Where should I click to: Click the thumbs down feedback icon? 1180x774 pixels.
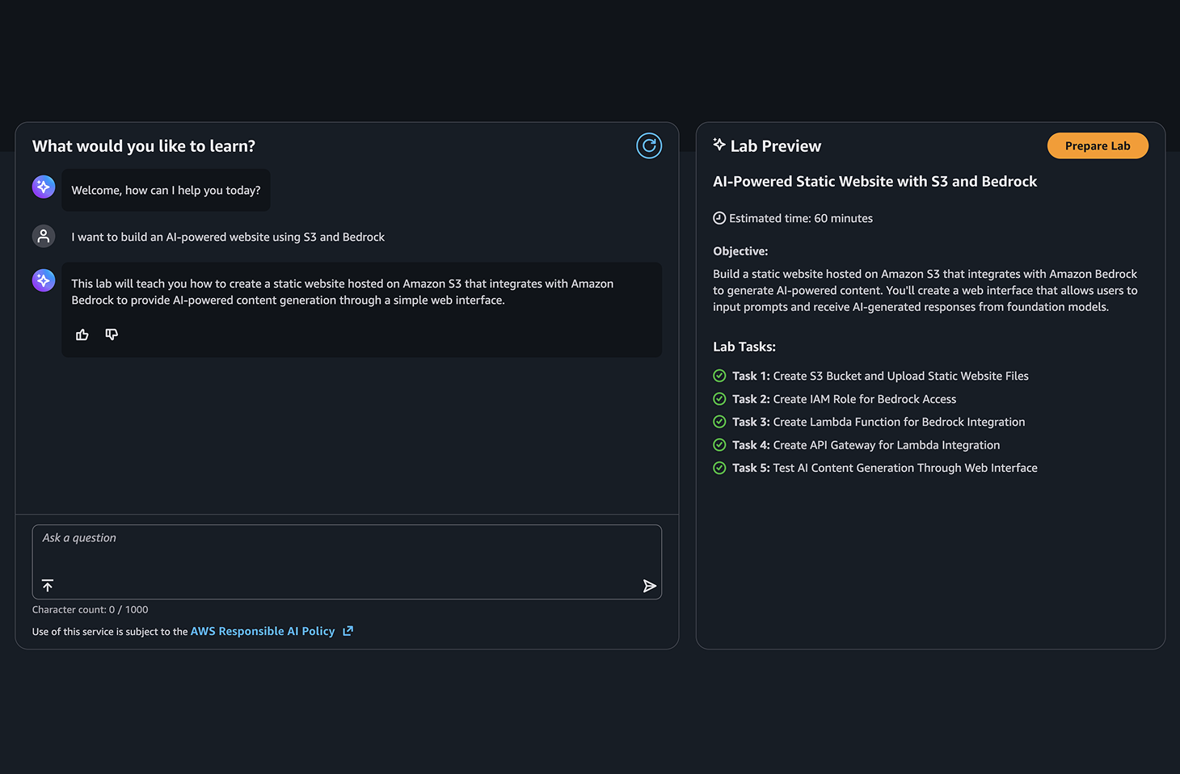point(112,334)
